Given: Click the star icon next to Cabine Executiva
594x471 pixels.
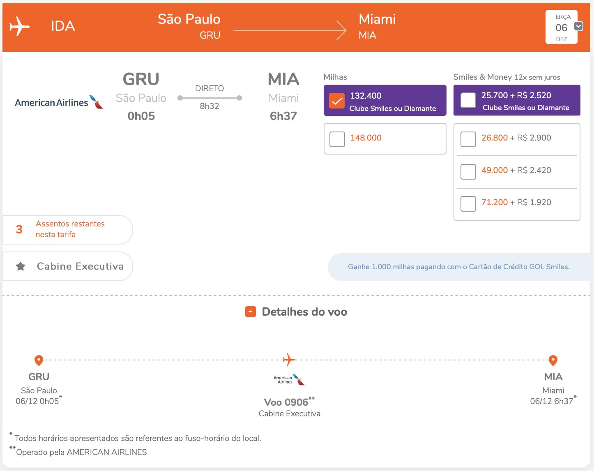Looking at the screenshot, I should 21,266.
